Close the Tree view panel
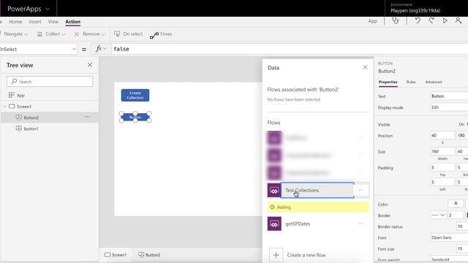The image size is (468, 263). (90, 65)
